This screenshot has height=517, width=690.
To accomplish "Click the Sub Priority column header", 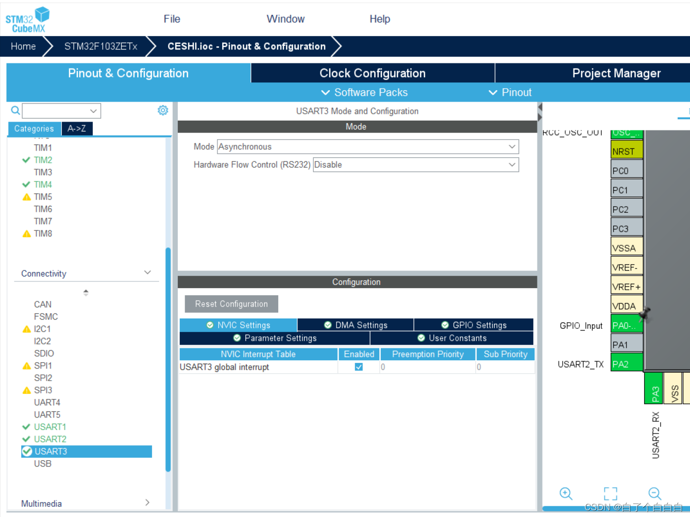I will 506,354.
